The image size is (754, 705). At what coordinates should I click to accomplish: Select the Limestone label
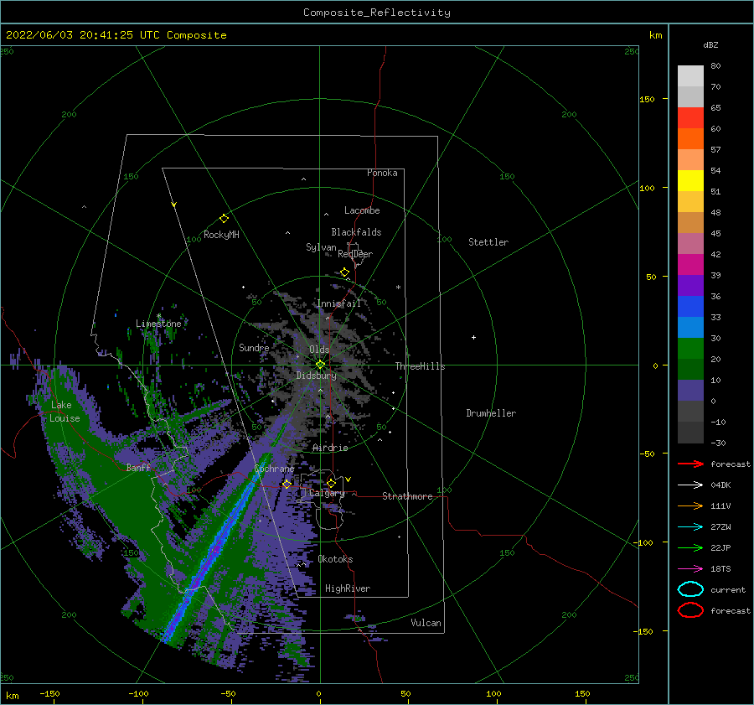coord(158,324)
